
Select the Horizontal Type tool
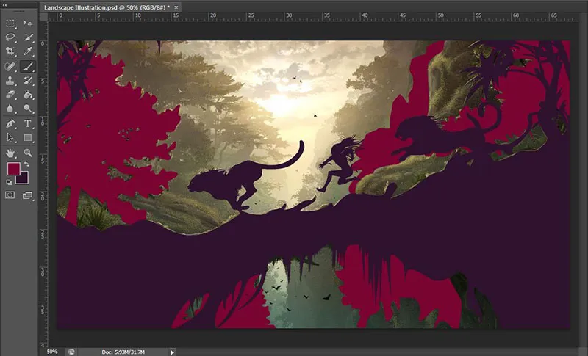coord(28,123)
